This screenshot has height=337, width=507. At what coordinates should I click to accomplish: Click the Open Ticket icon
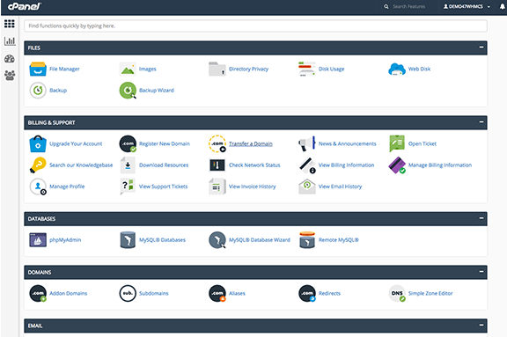[397, 143]
